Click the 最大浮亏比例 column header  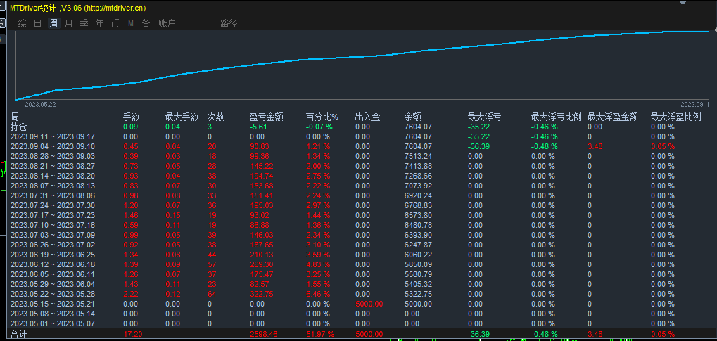pyautogui.click(x=556, y=117)
